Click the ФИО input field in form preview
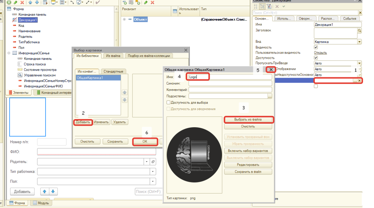The height and width of the screenshot is (208, 374). (x=97, y=152)
